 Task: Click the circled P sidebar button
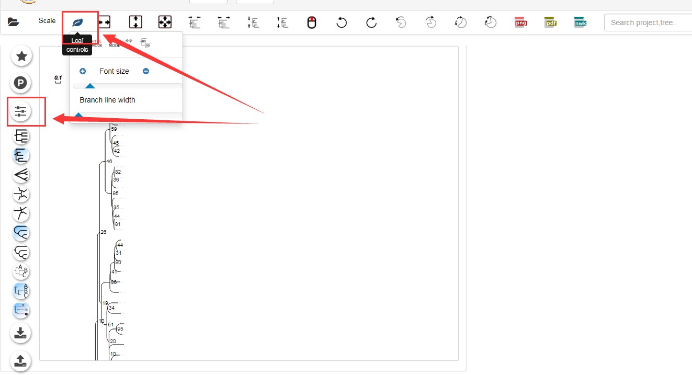pos(21,83)
